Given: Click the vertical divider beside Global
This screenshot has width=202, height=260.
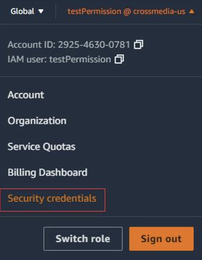Looking at the screenshot, I should [x=56, y=12].
